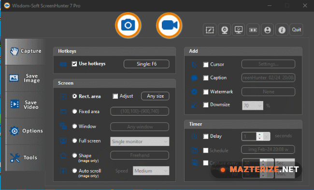Click the Caption speech bubble icon
The width and height of the screenshot is (314, 190).
194,78
